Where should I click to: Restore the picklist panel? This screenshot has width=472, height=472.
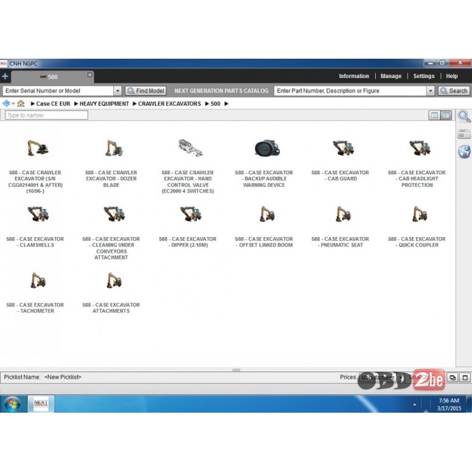[x=452, y=377]
